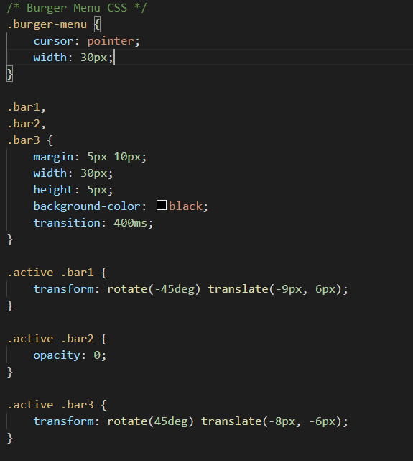Click the '.active .bar1 {' selector line
413x461 pixels.
[x=57, y=273]
